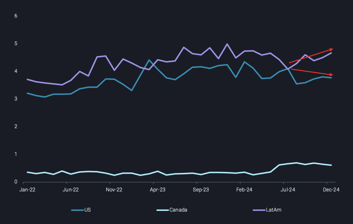Click the upward red arrow's arrowhead
353x224 pixels.
pyautogui.click(x=331, y=49)
